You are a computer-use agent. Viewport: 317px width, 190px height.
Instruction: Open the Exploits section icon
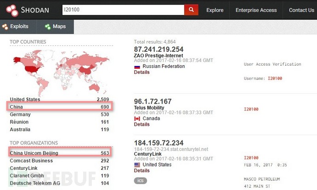pos(5,27)
